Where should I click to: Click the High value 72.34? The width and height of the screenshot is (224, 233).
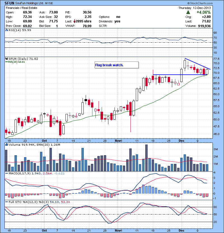27,17
